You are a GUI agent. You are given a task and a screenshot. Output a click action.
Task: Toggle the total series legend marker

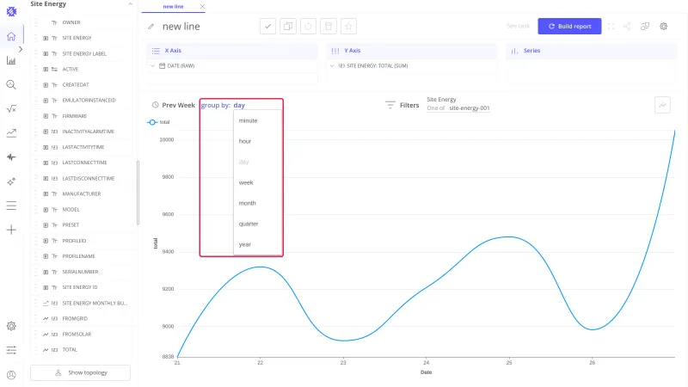(152, 122)
